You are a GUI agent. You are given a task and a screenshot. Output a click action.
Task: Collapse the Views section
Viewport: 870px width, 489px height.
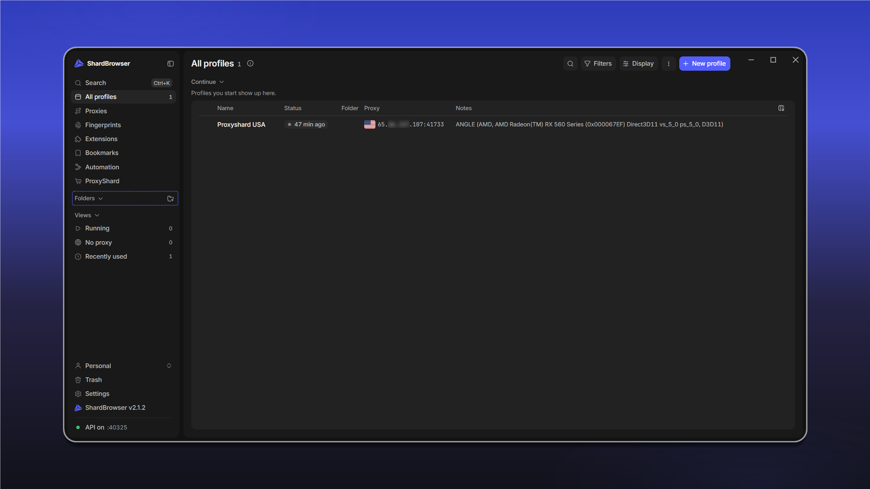(87, 216)
